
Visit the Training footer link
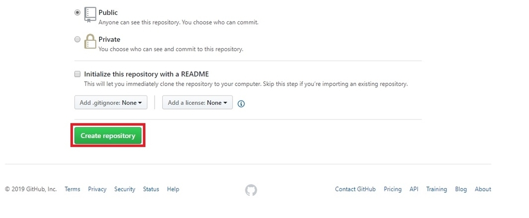coord(437,189)
